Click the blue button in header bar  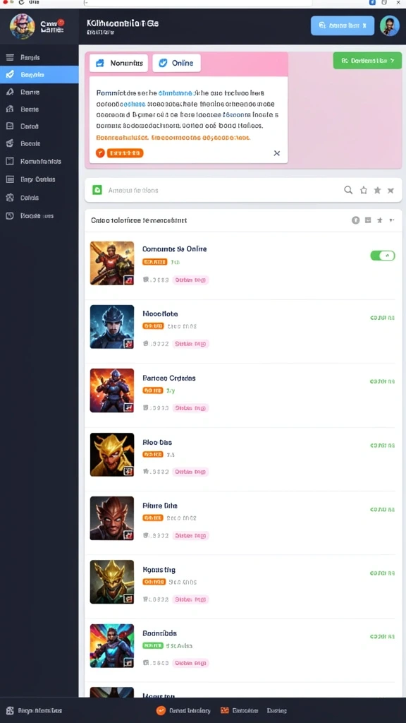343,26
